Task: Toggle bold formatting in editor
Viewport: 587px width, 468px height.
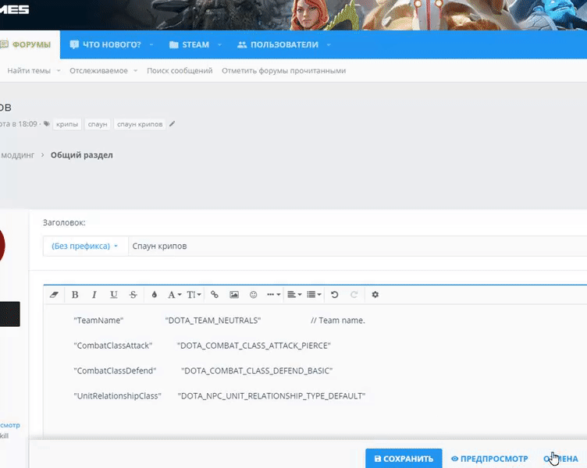Action: click(75, 295)
